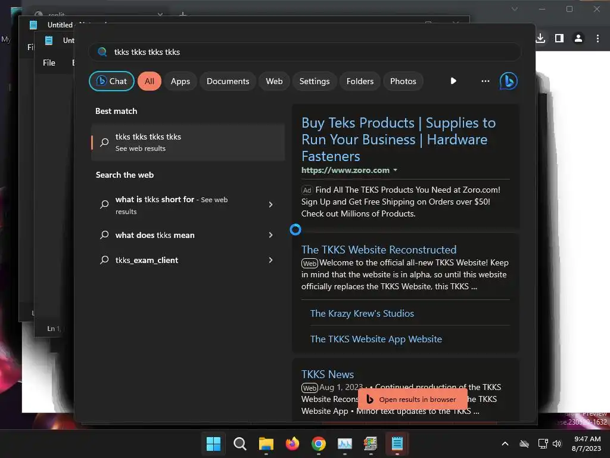
Task: Click the Notepad icon in Untitled title bar
Action: coord(33,25)
